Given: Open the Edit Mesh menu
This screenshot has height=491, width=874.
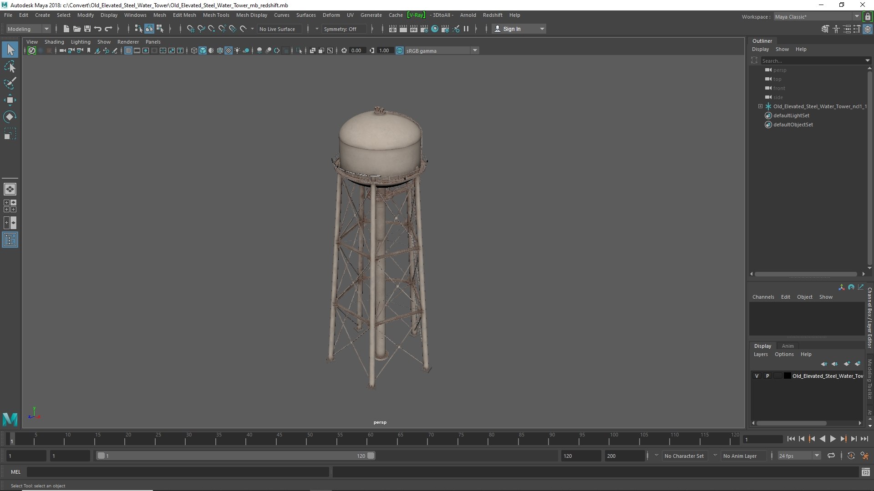Looking at the screenshot, I should [184, 15].
